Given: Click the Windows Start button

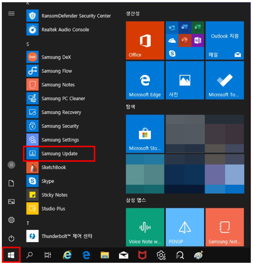Looking at the screenshot, I should pos(11,255).
